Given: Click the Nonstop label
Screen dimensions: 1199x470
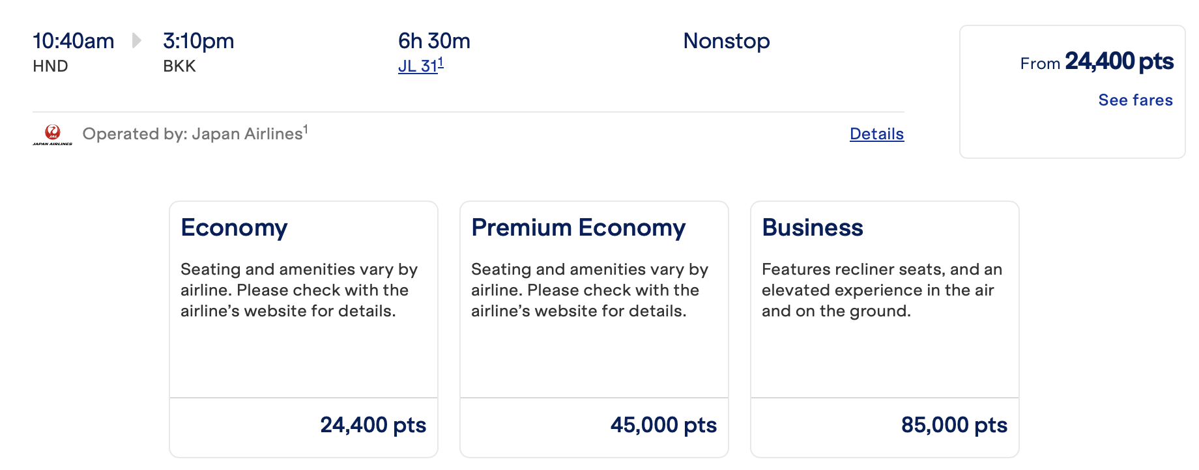Looking at the screenshot, I should click(x=726, y=41).
